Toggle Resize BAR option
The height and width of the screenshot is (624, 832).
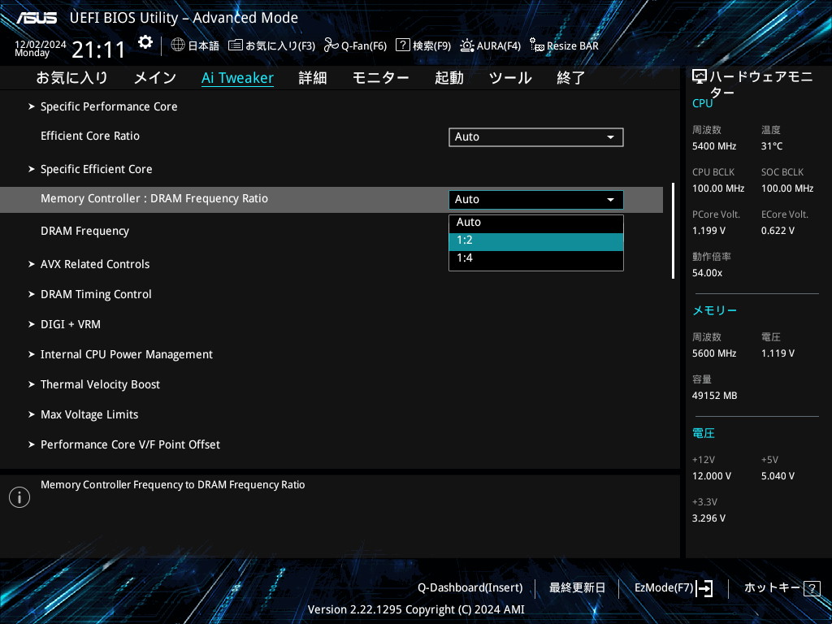click(564, 45)
